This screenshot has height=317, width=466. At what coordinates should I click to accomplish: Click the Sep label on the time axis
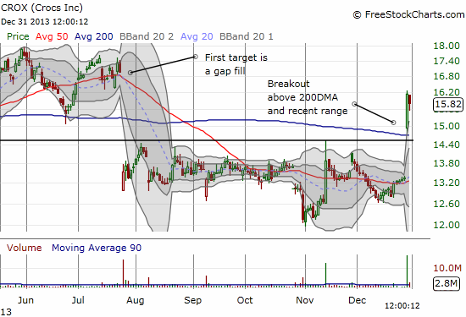tap(192, 300)
